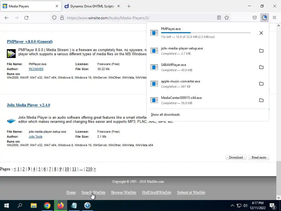Open PICOMIXER author link
This screenshot has width=281, height=211.
pyautogui.click(x=36, y=69)
